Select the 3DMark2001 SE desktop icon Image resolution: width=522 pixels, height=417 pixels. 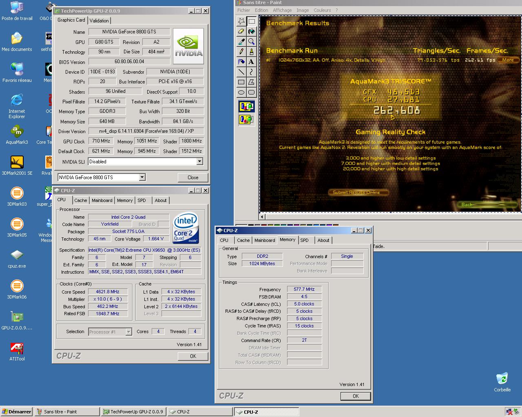pos(17,166)
